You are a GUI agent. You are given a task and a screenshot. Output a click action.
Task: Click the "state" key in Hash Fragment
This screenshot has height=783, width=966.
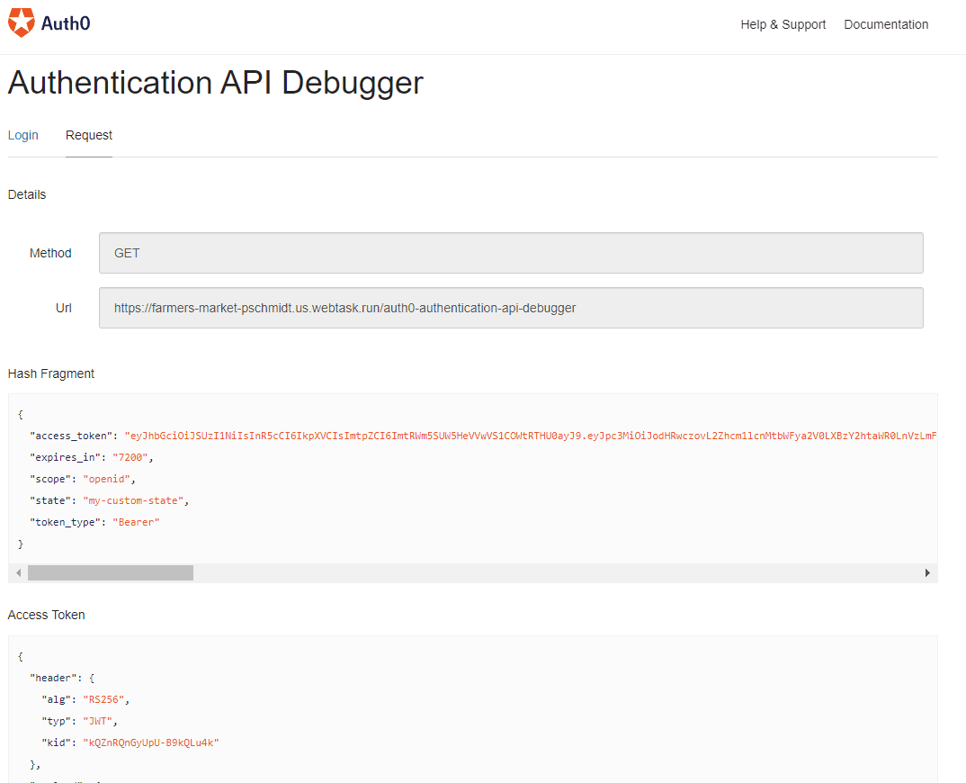[x=49, y=500]
